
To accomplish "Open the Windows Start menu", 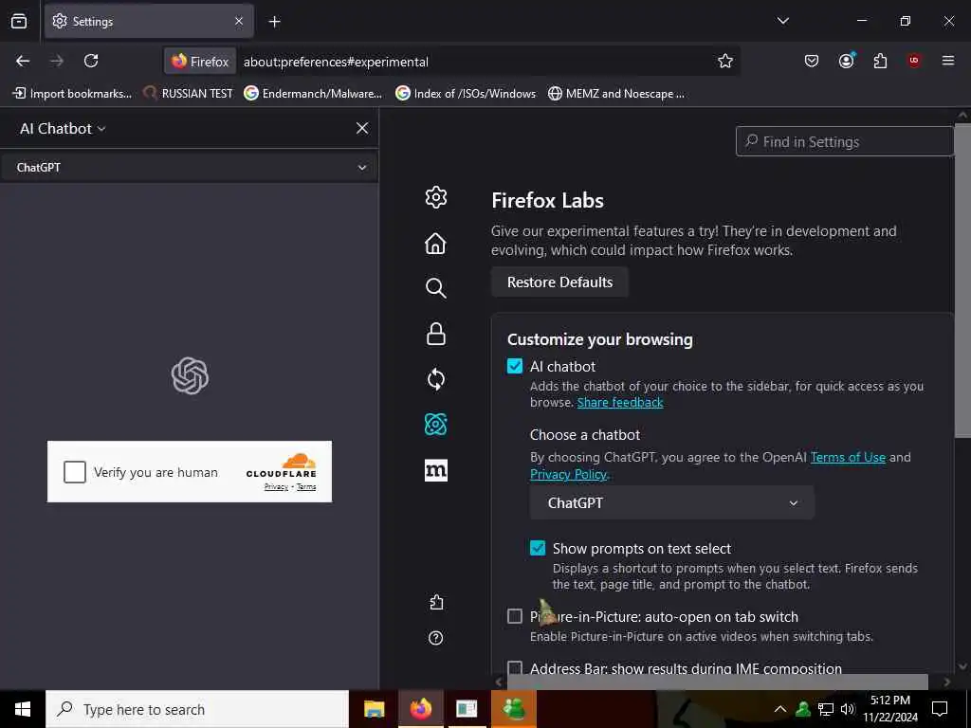I will click(23, 709).
